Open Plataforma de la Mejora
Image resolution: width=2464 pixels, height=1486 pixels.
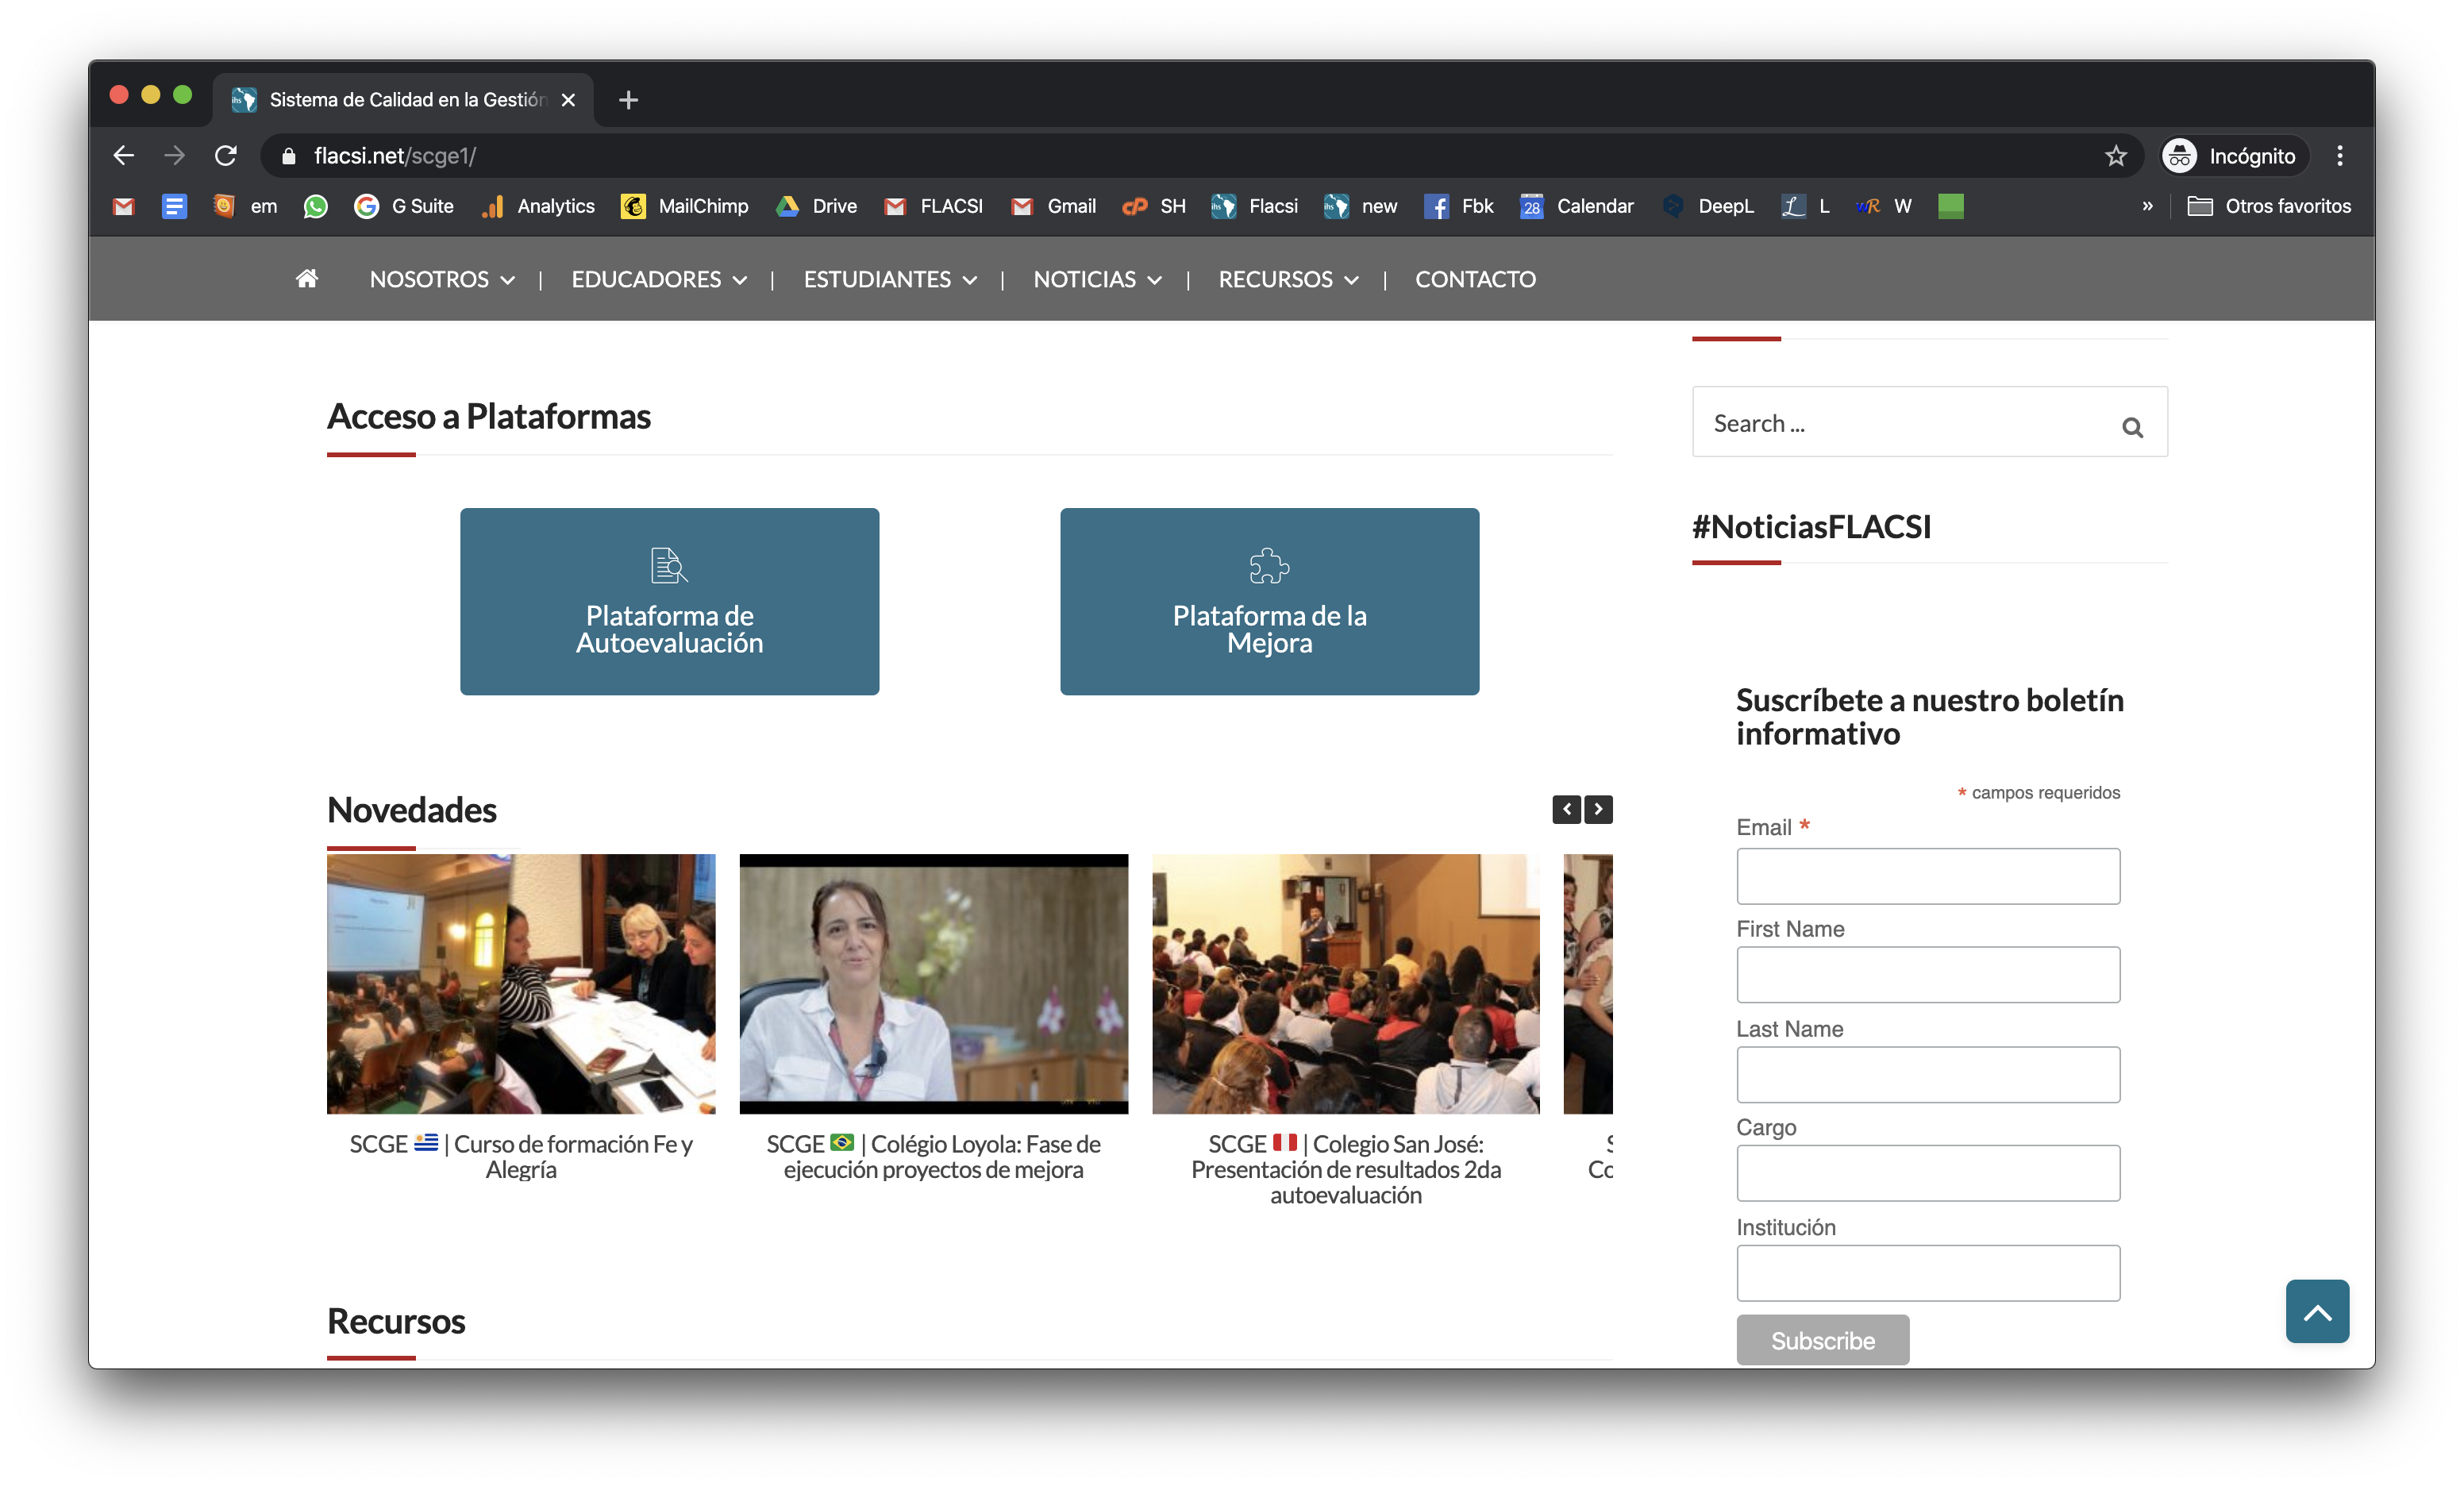pos(1269,601)
